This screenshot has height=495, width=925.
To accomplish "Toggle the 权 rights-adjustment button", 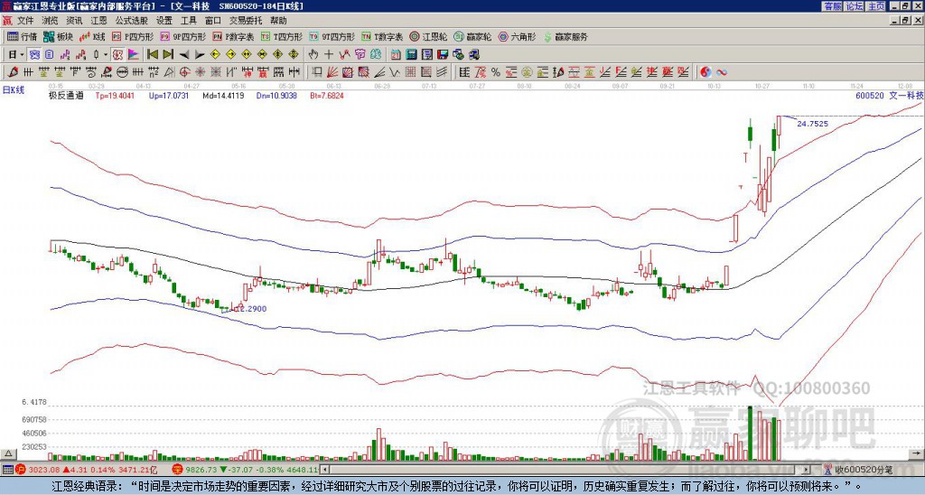I will [x=117, y=55].
